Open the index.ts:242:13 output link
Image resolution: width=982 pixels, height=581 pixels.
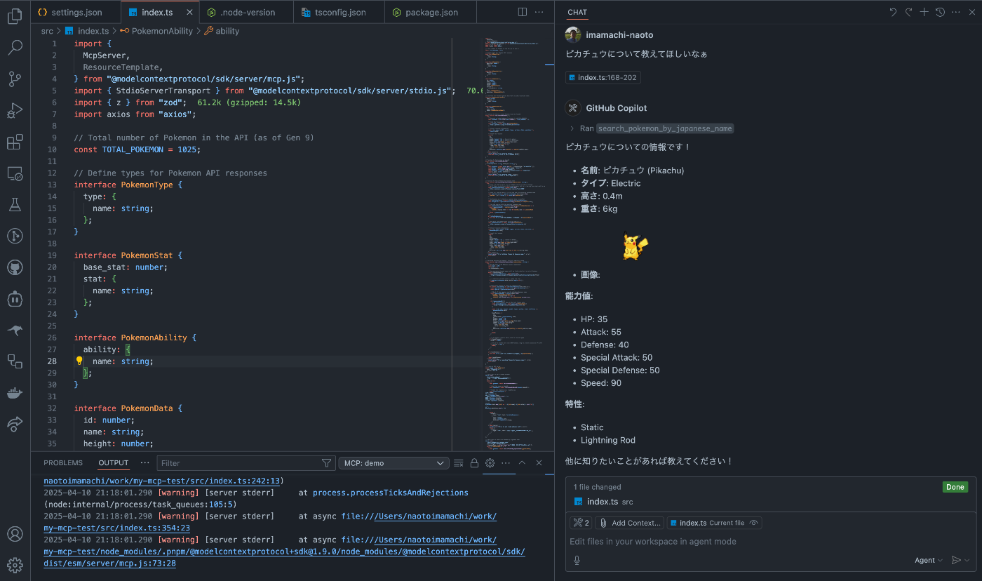(x=161, y=481)
